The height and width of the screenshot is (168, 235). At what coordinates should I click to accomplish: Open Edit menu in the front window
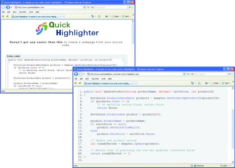click(x=81, y=79)
